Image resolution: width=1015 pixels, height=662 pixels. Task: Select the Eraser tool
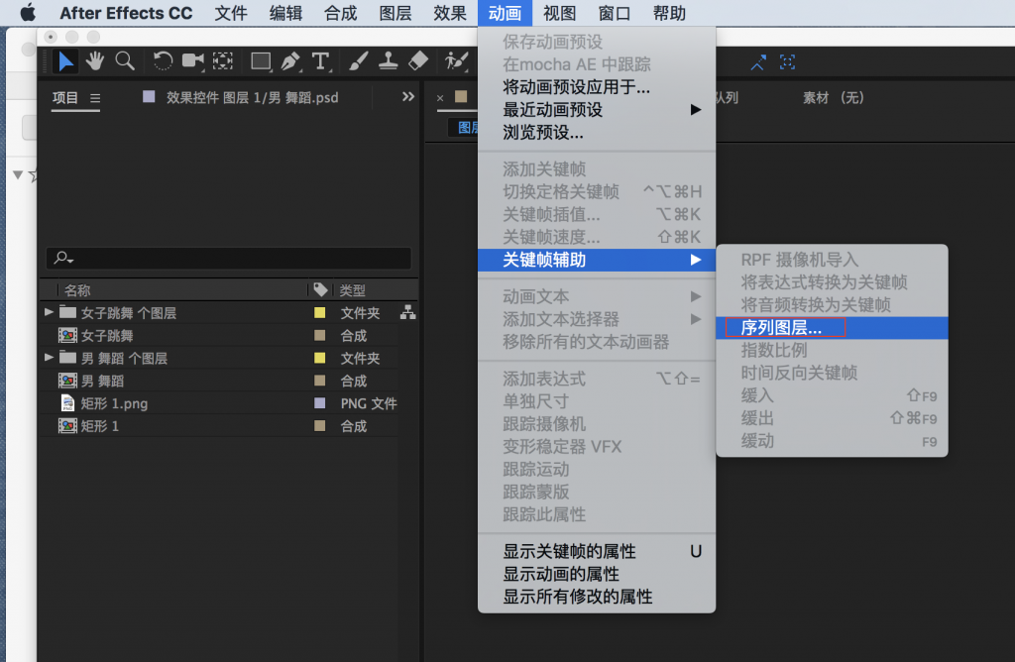[418, 61]
